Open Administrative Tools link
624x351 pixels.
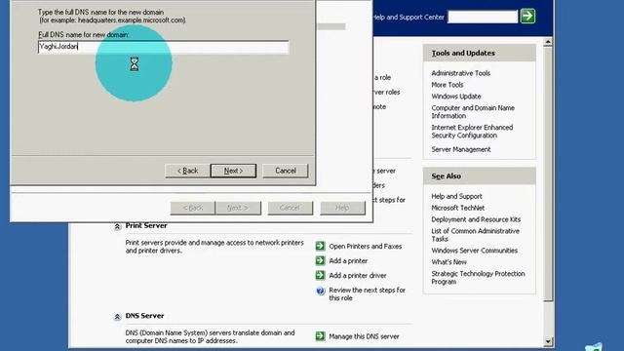pyautogui.click(x=460, y=73)
